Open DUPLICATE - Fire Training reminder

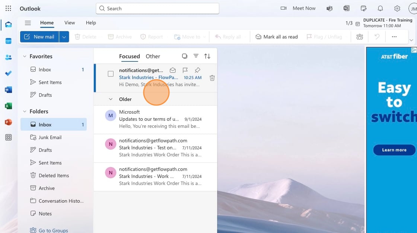coord(384,23)
